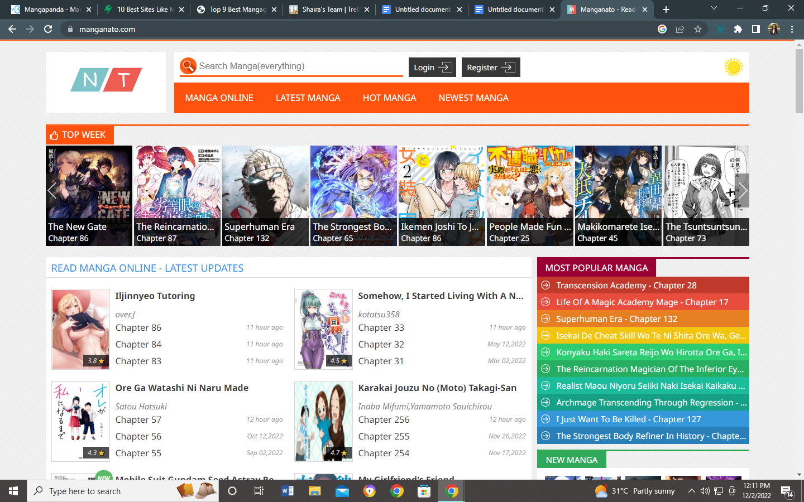This screenshot has height=502, width=804.
Task: Go back with the browser back arrow
Action: coord(12,29)
